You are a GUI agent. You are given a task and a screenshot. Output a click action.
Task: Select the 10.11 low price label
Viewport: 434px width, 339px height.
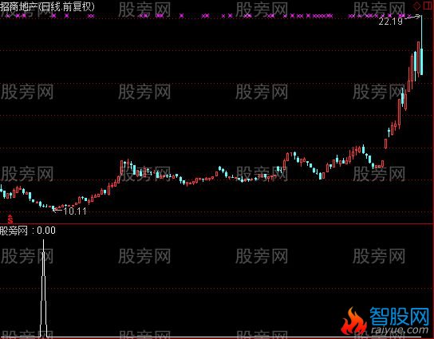pyautogui.click(x=75, y=211)
